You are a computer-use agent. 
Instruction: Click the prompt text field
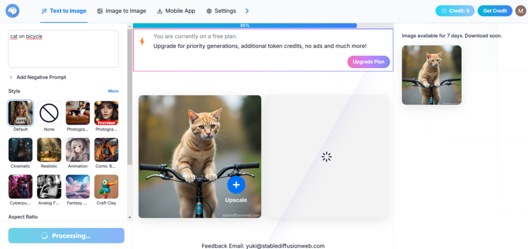63,49
